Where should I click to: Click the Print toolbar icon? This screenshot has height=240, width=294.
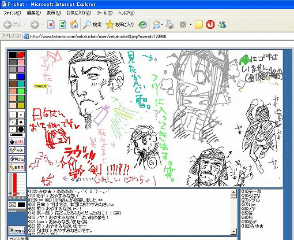169,25
